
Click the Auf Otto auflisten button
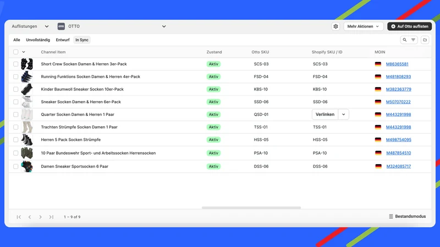click(409, 26)
